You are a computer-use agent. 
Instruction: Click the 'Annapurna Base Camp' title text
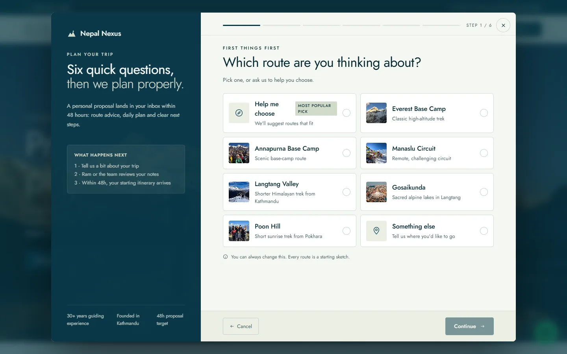[287, 148]
